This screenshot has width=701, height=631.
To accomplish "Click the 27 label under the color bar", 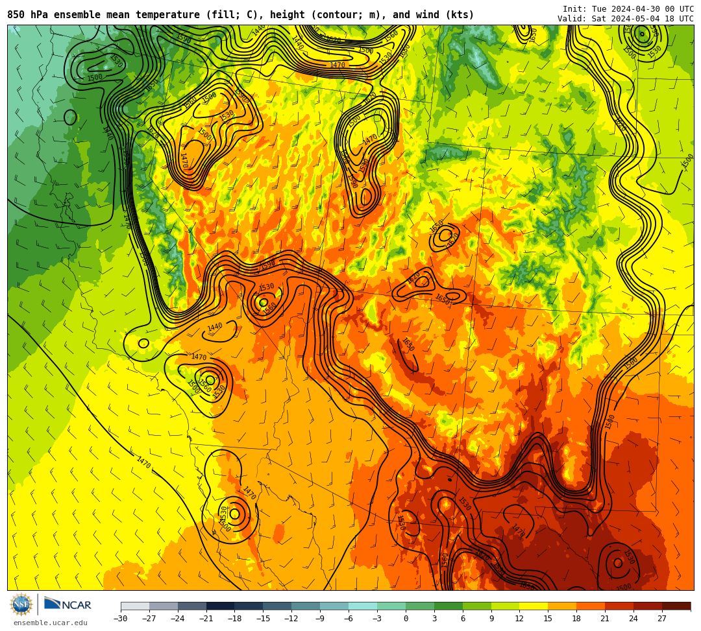I will pyautogui.click(x=662, y=619).
